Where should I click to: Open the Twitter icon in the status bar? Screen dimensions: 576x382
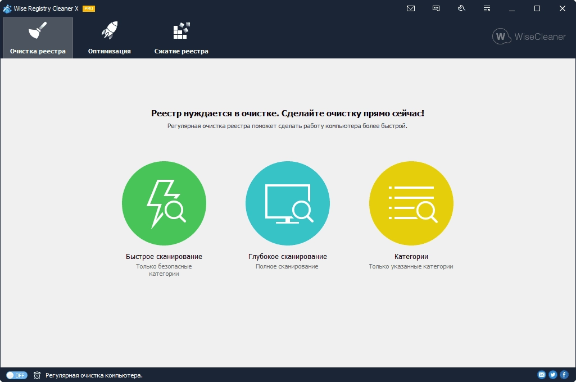(552, 375)
